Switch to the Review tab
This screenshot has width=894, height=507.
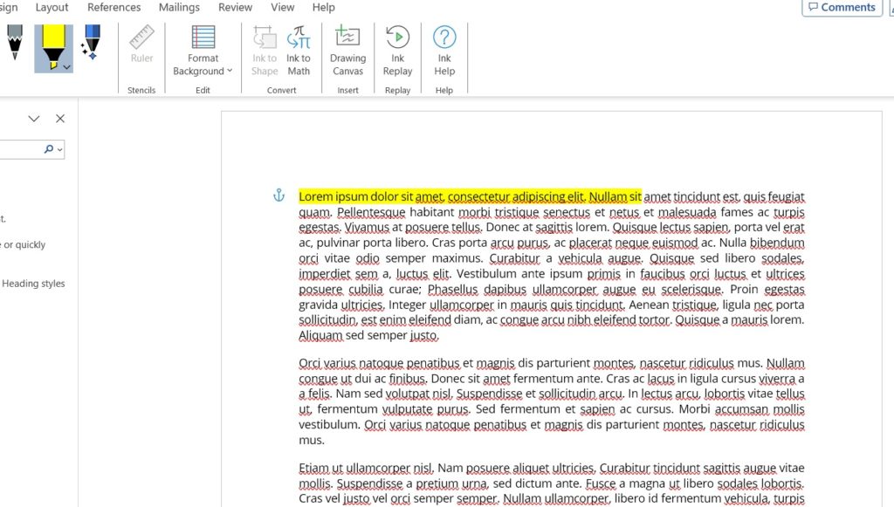pyautogui.click(x=235, y=7)
